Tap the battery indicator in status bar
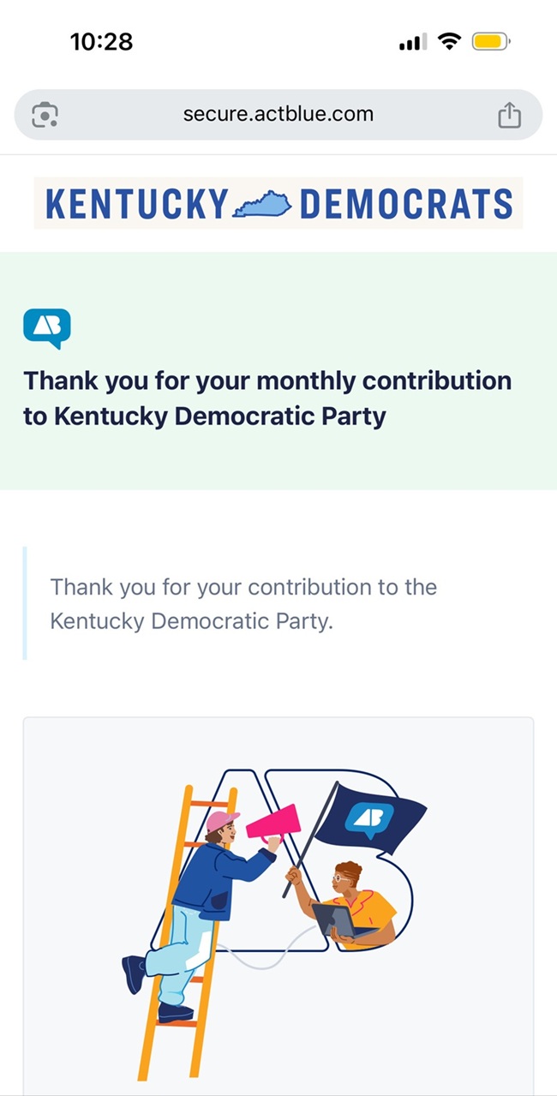The image size is (557, 1096). 492,41
